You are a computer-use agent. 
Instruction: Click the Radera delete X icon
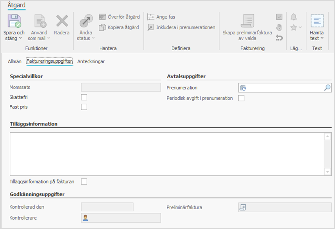pyautogui.click(x=62, y=21)
